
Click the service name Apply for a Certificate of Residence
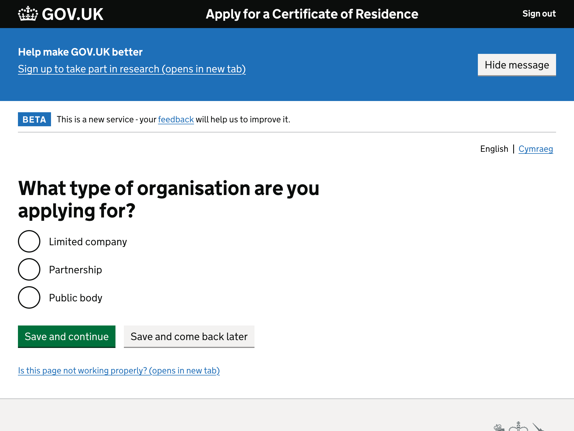(311, 14)
